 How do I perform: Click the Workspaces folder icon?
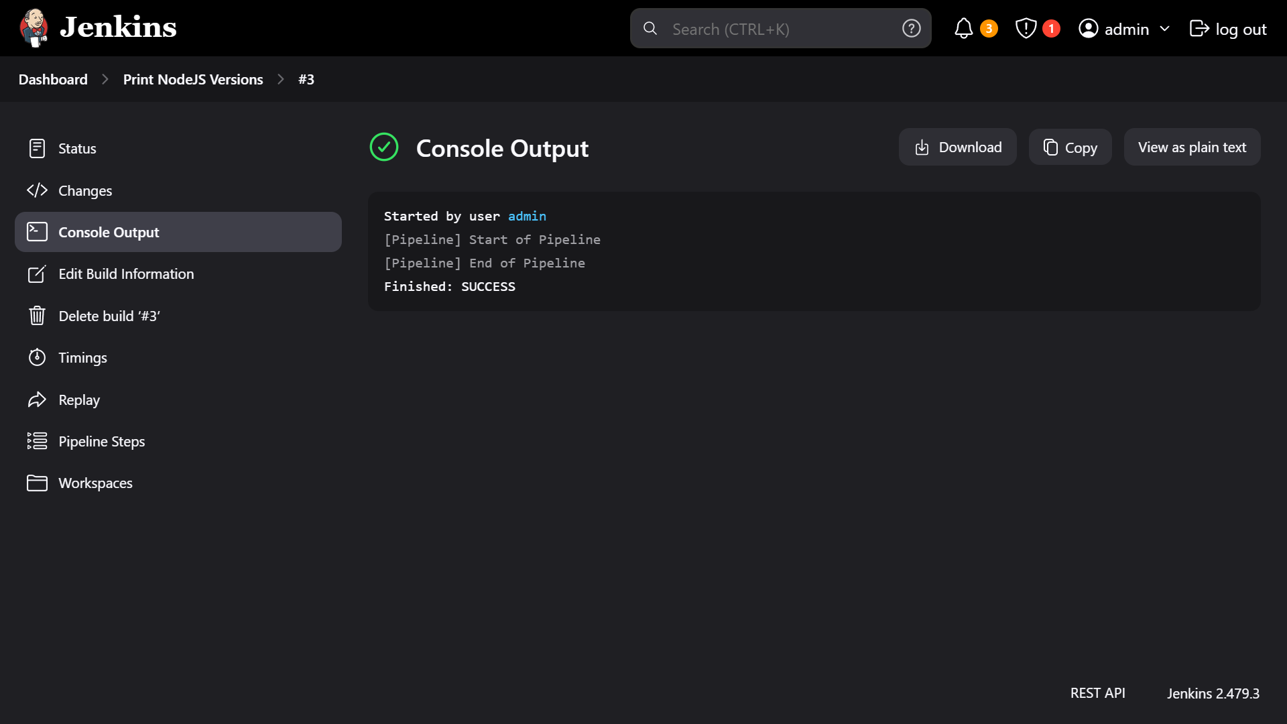(37, 483)
